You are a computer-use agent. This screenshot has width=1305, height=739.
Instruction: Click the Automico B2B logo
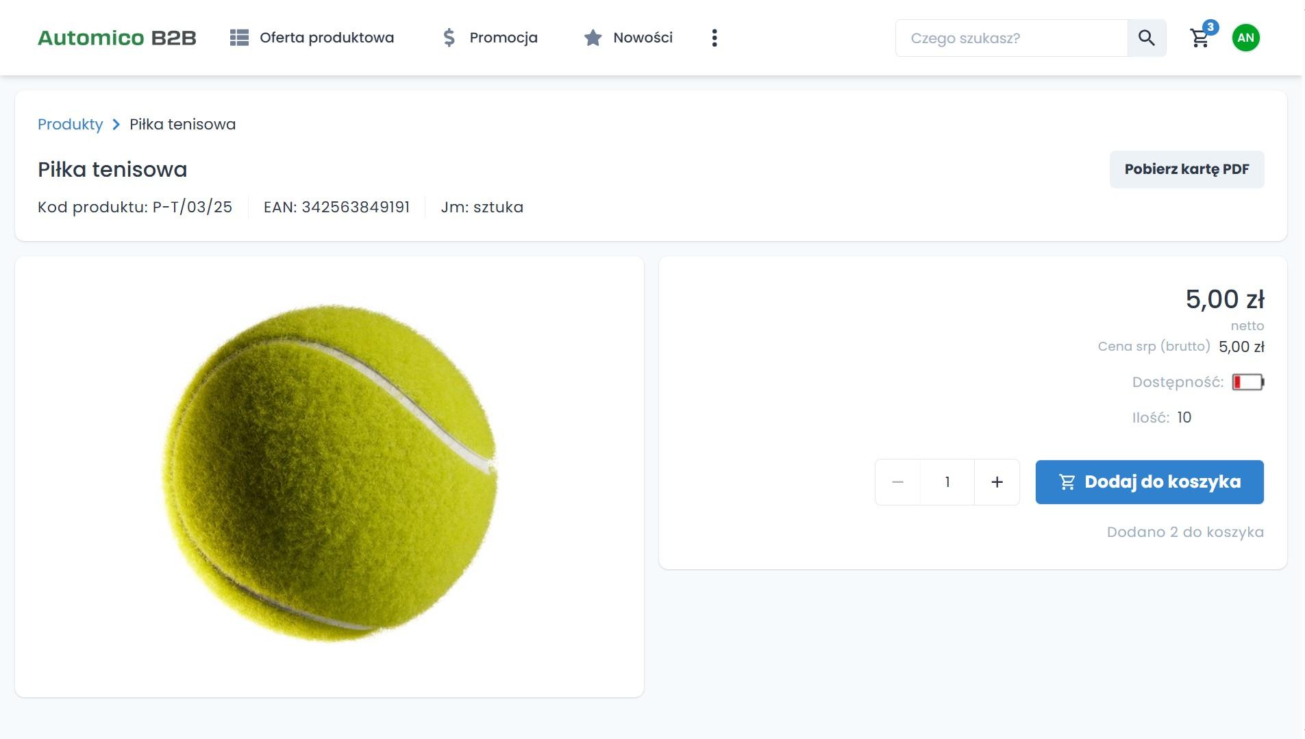(116, 38)
